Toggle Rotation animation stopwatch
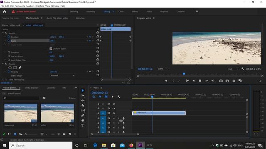 tap(9, 52)
